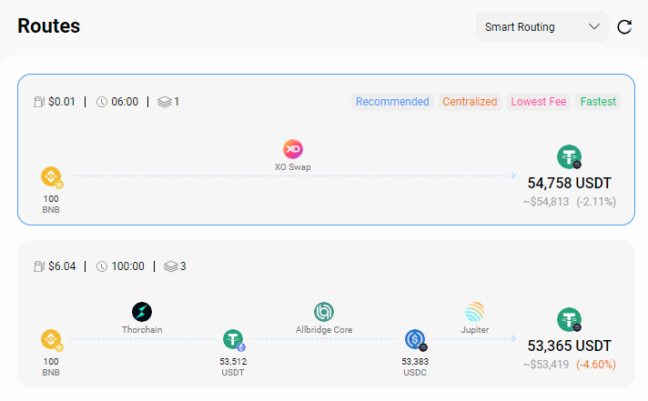Click the USDT icon above 53,365 USDT
The width and height of the screenshot is (648, 401).
click(x=569, y=320)
